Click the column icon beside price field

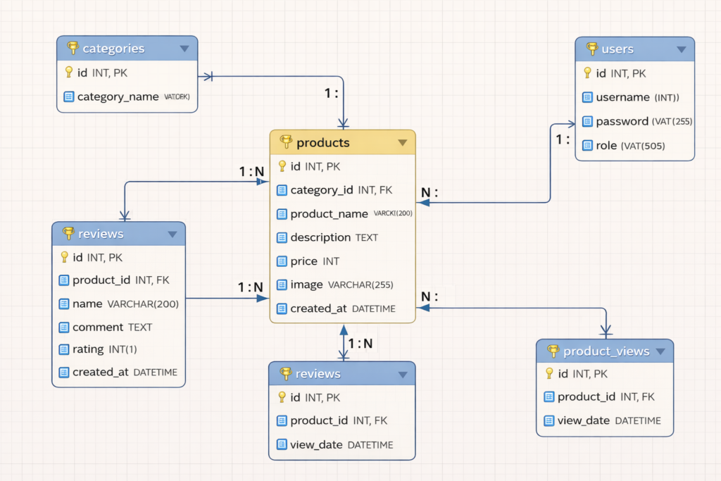point(282,261)
